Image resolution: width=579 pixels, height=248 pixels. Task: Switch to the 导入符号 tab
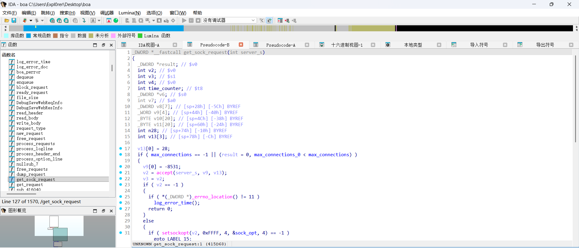[x=479, y=45]
